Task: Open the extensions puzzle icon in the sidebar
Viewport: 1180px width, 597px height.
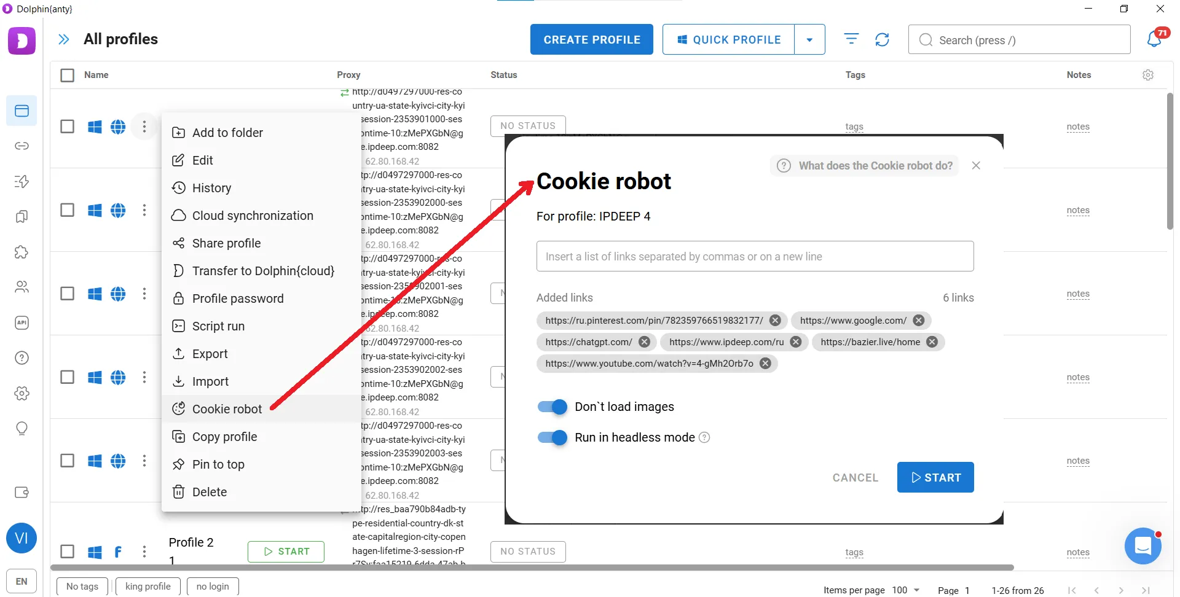Action: [22, 252]
